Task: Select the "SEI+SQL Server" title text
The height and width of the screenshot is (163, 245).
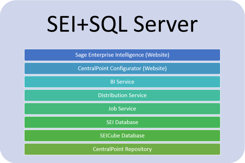Action: coord(122,24)
